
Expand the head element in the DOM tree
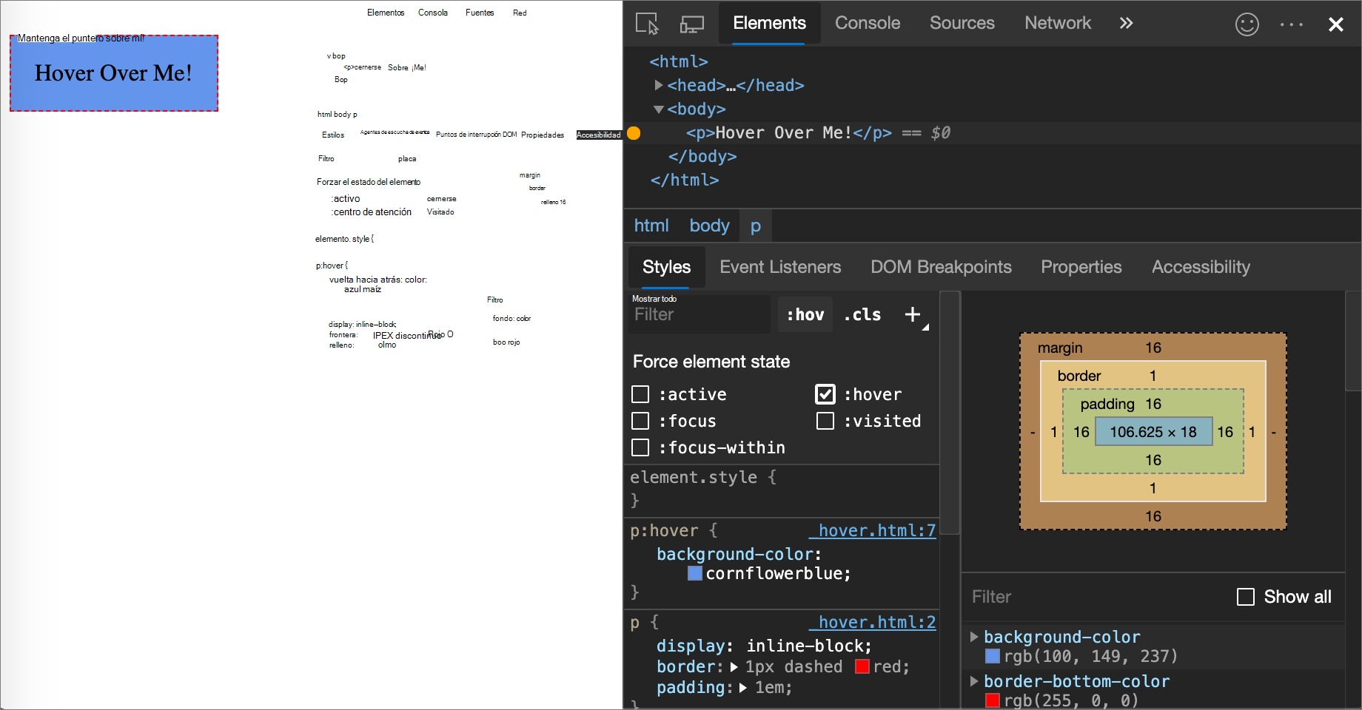(658, 85)
